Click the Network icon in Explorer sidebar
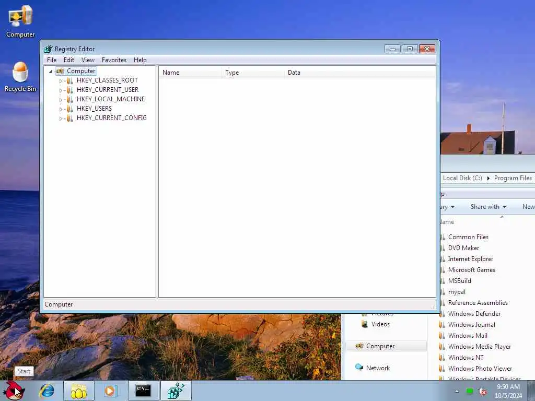 click(359, 367)
